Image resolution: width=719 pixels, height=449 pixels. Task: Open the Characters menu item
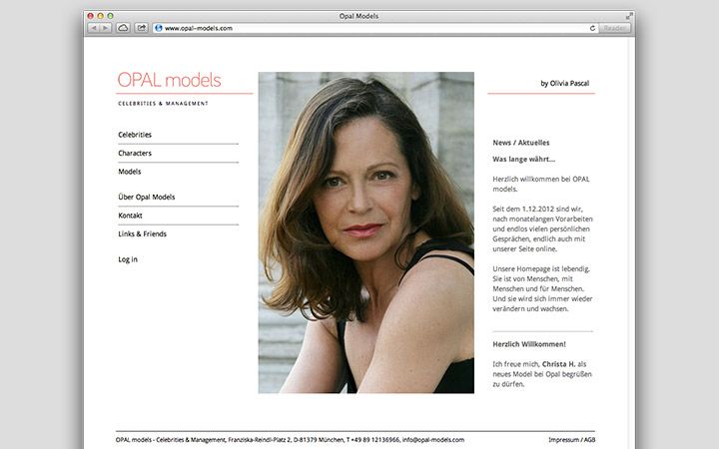coord(135,153)
